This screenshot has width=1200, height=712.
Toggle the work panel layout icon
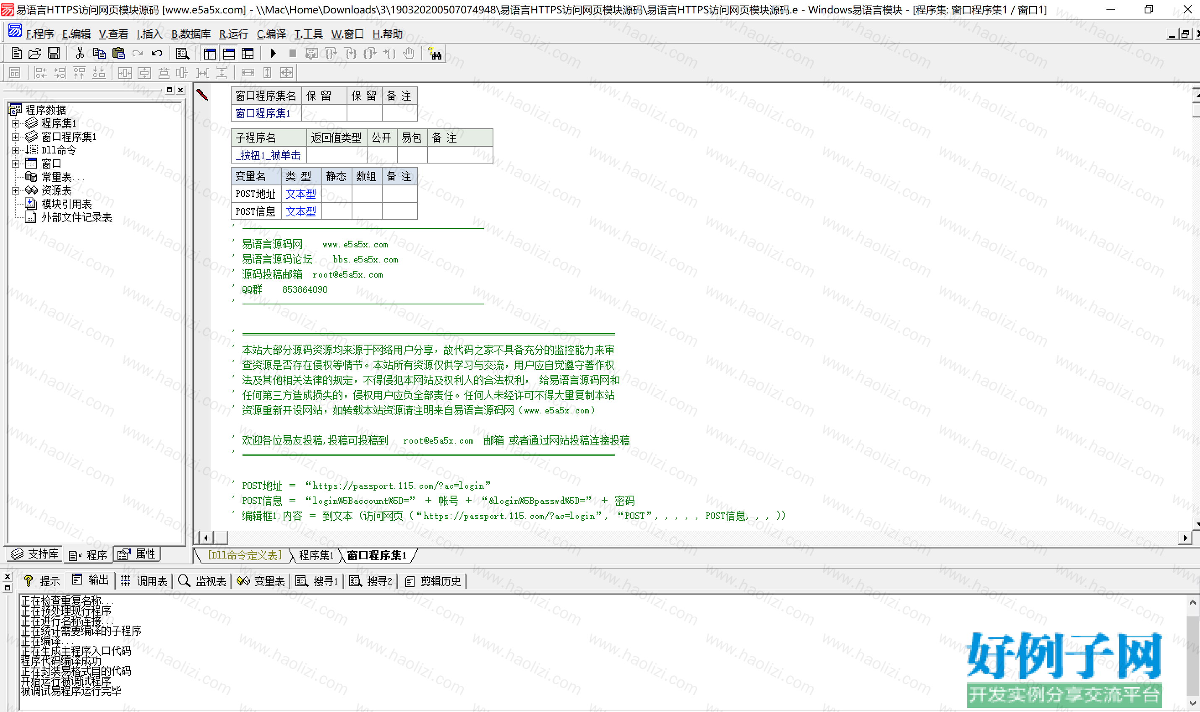pyautogui.click(x=210, y=53)
